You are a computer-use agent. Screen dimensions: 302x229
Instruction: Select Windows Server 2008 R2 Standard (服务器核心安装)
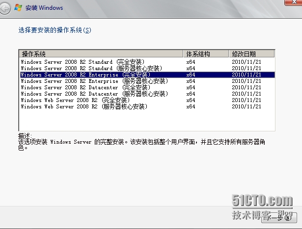(x=147, y=68)
